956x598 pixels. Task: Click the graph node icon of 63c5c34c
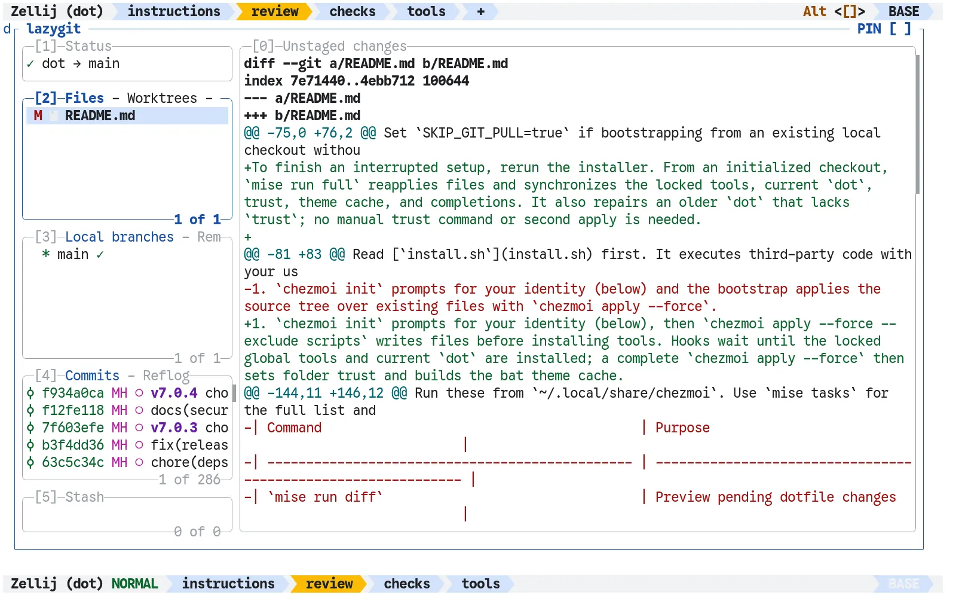[x=30, y=462]
